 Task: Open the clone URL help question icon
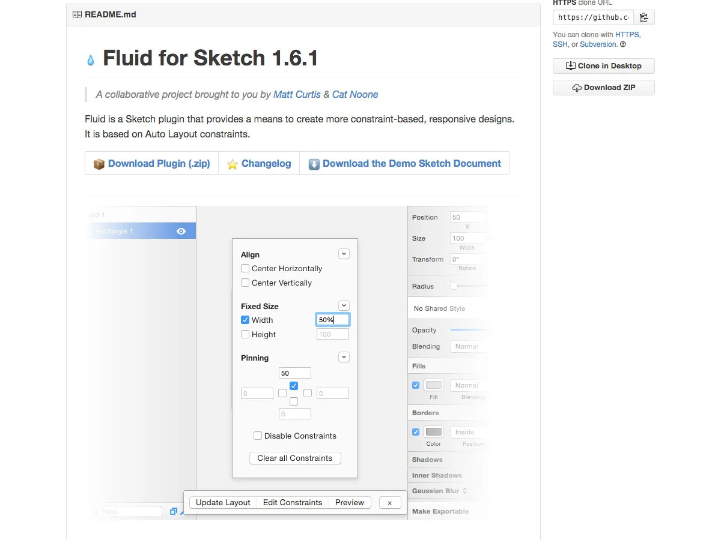[x=623, y=44]
